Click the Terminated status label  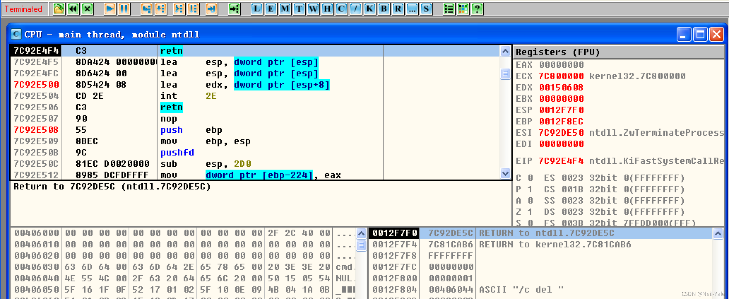(x=23, y=9)
